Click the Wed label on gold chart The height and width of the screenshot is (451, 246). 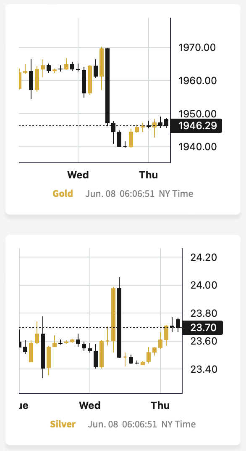coord(78,175)
